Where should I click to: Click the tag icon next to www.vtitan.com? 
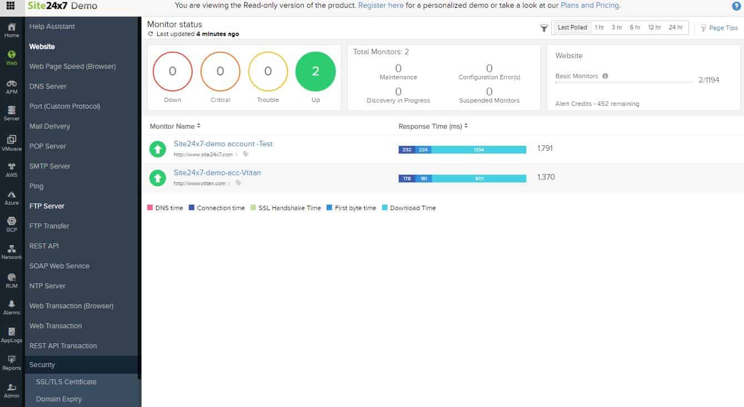pos(239,183)
